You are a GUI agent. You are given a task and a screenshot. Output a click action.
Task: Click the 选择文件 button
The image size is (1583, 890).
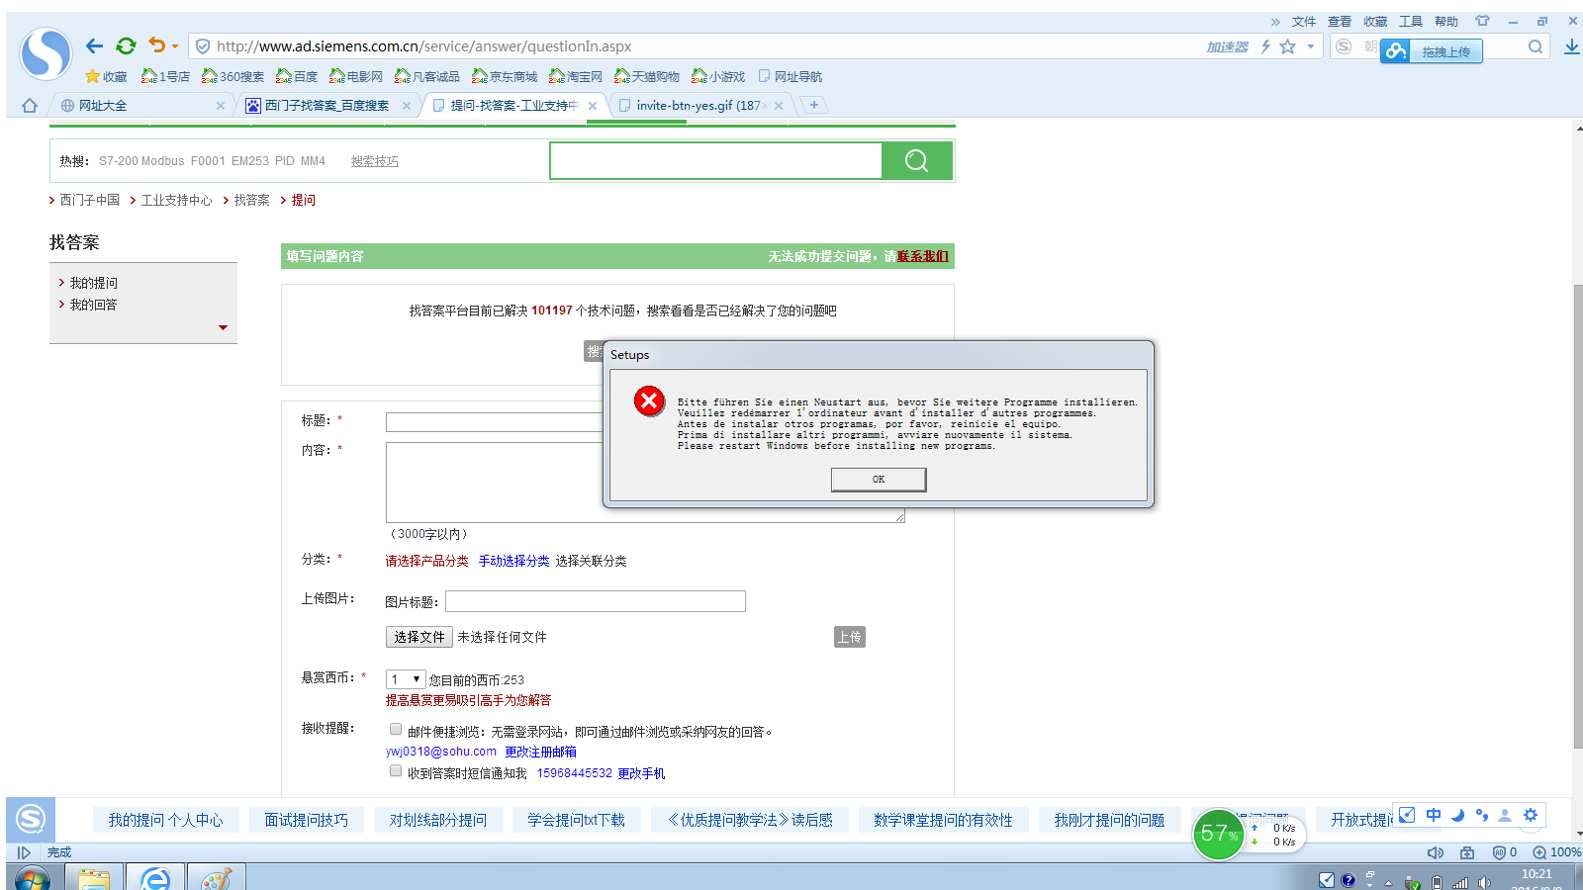click(419, 637)
